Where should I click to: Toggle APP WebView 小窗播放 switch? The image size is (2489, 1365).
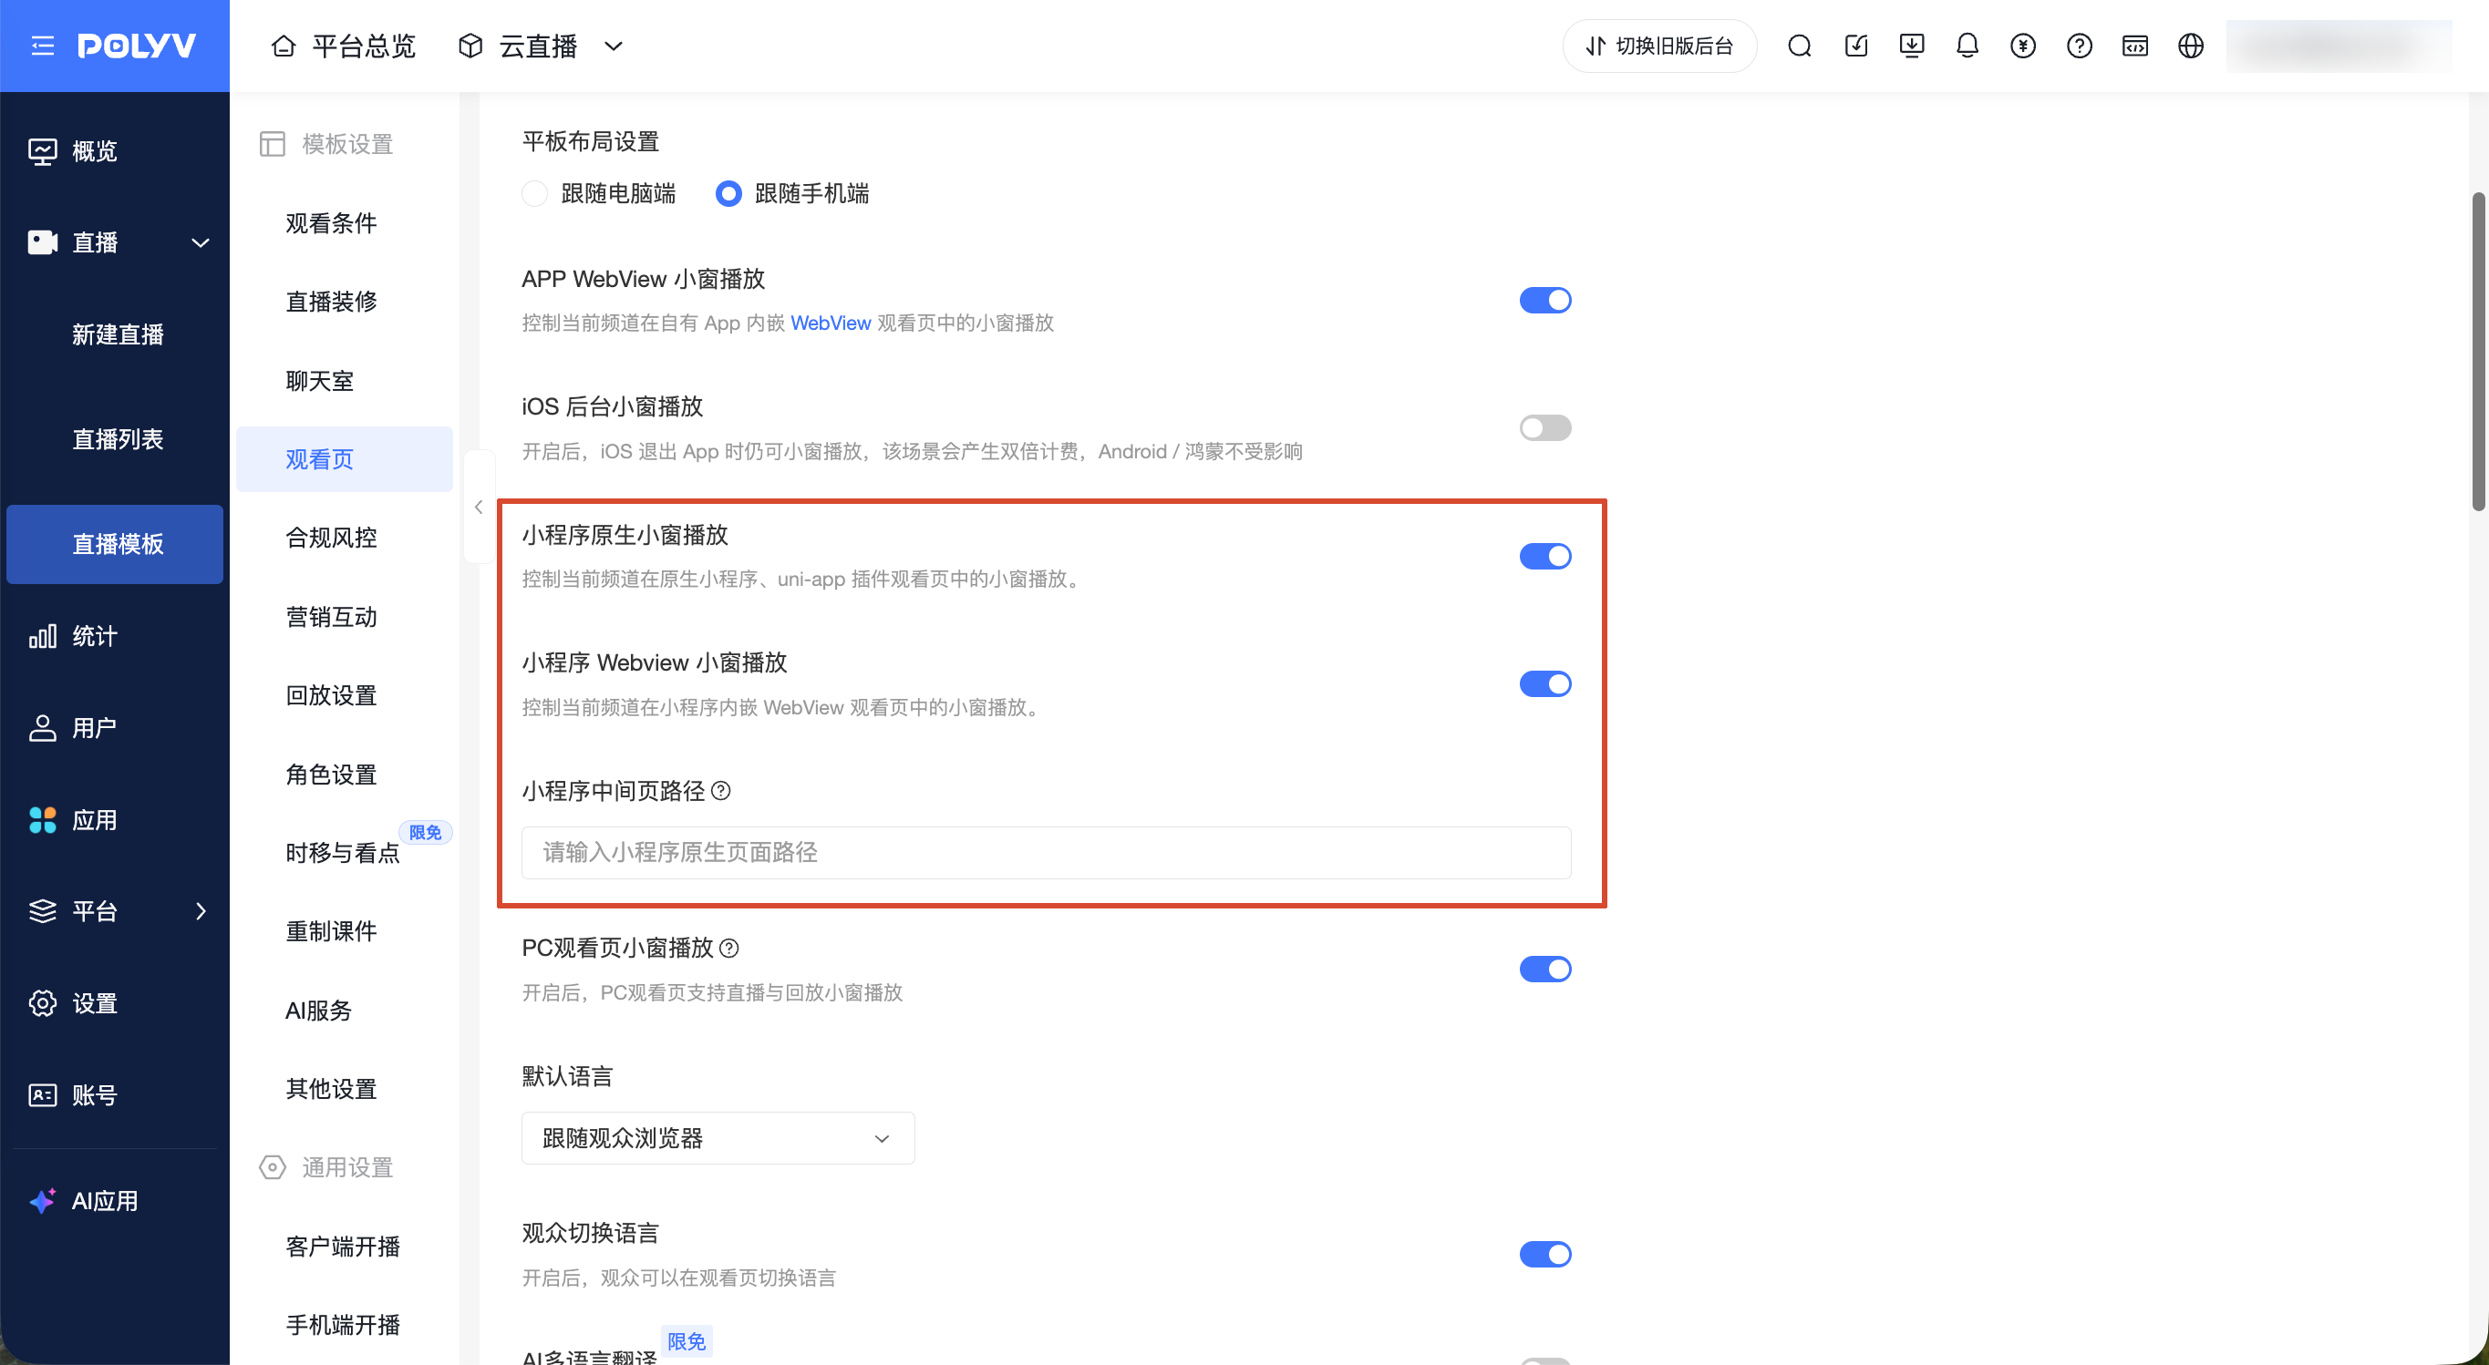(1545, 301)
